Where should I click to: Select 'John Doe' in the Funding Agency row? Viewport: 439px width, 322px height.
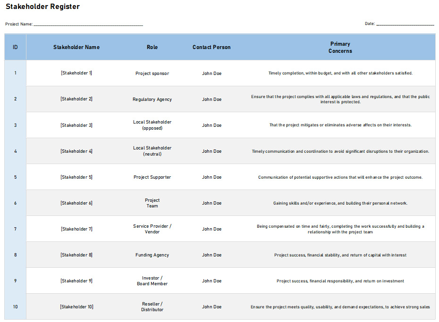(212, 255)
